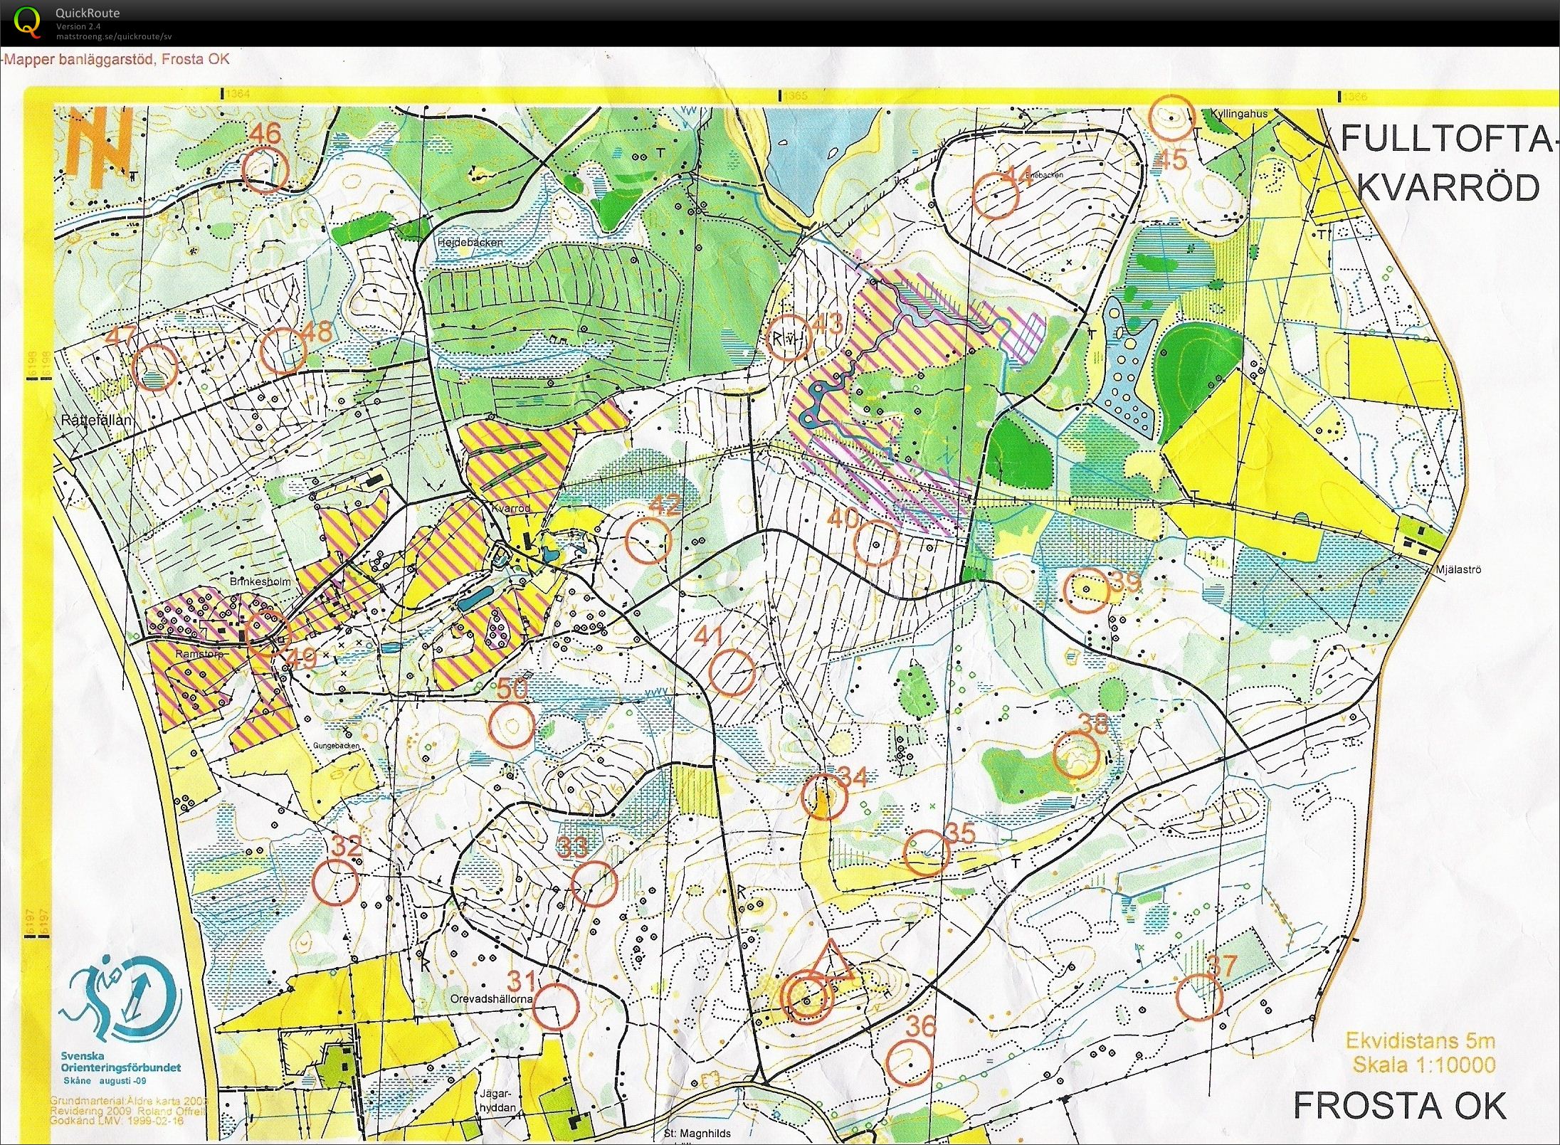Click the orange north arrow symbol
Viewport: 1560px width, 1145px height.
(x=100, y=147)
